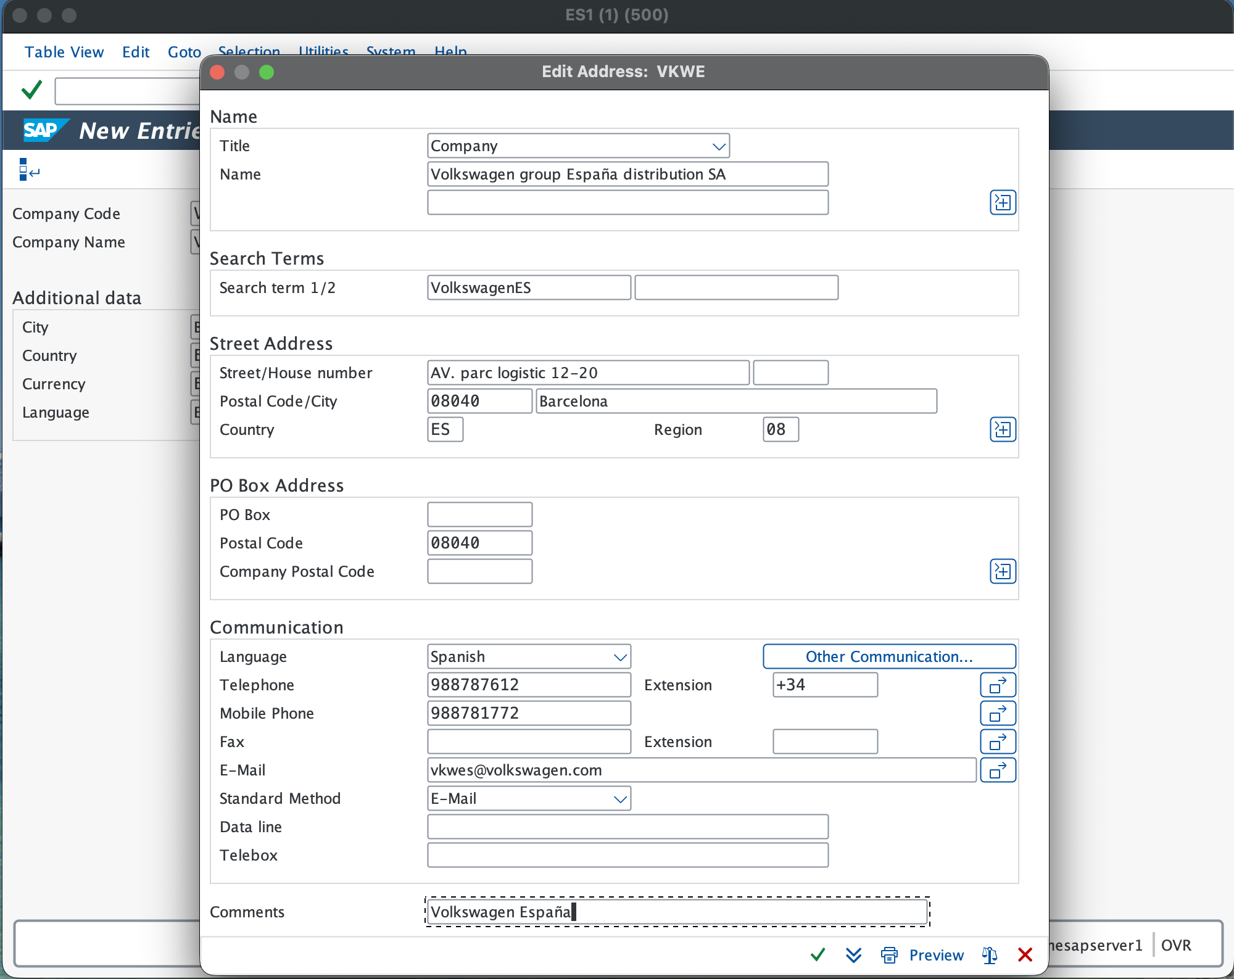Screen dimensions: 1234x979
Task: Click the Country field containing ES
Action: [x=445, y=429]
